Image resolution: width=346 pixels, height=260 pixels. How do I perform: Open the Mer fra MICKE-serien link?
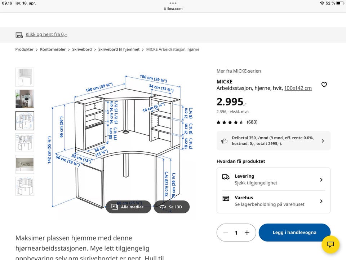pyautogui.click(x=239, y=71)
